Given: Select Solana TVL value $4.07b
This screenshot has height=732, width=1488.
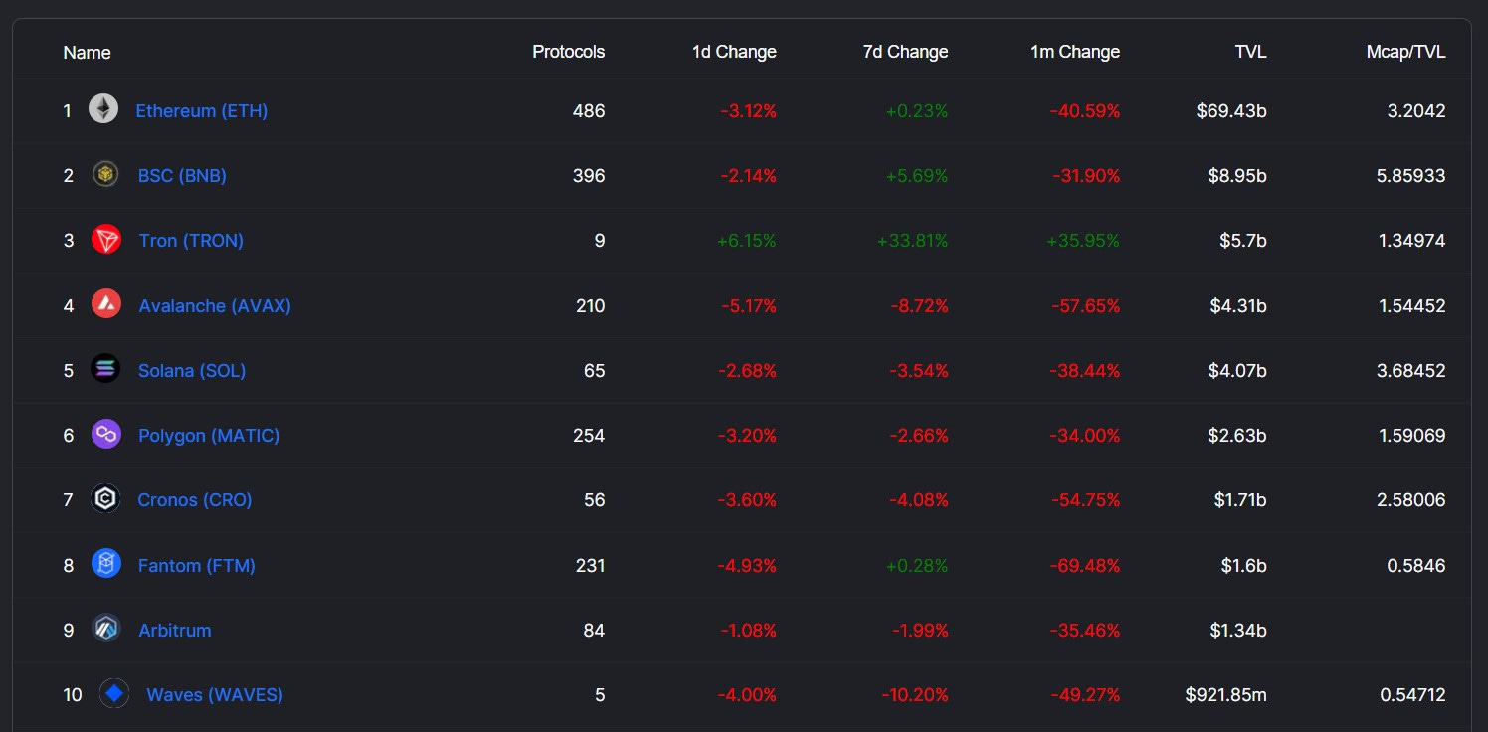Looking at the screenshot, I should pyautogui.click(x=1236, y=371).
